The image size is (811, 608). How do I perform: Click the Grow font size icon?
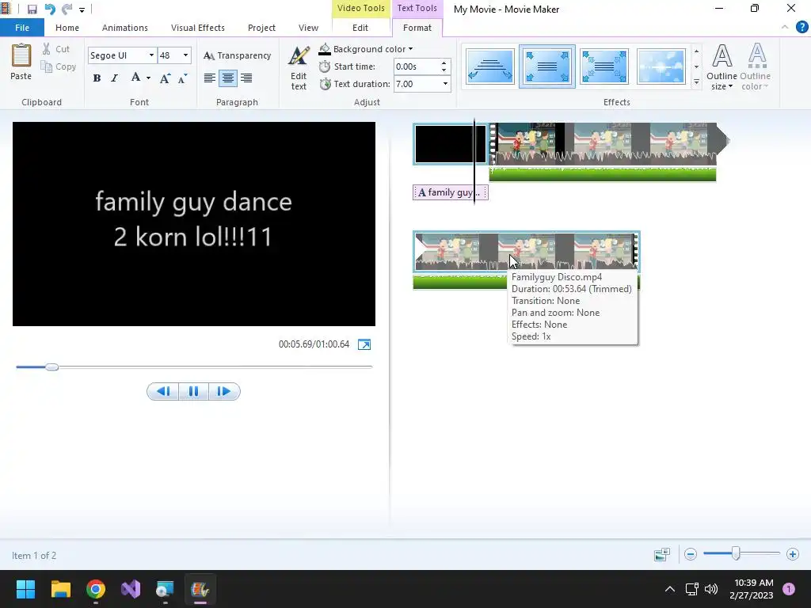coord(165,78)
